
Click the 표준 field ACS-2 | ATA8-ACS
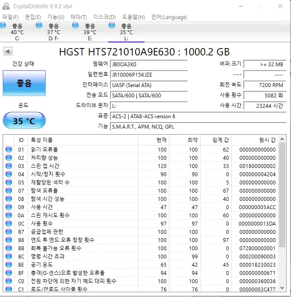point(198,116)
